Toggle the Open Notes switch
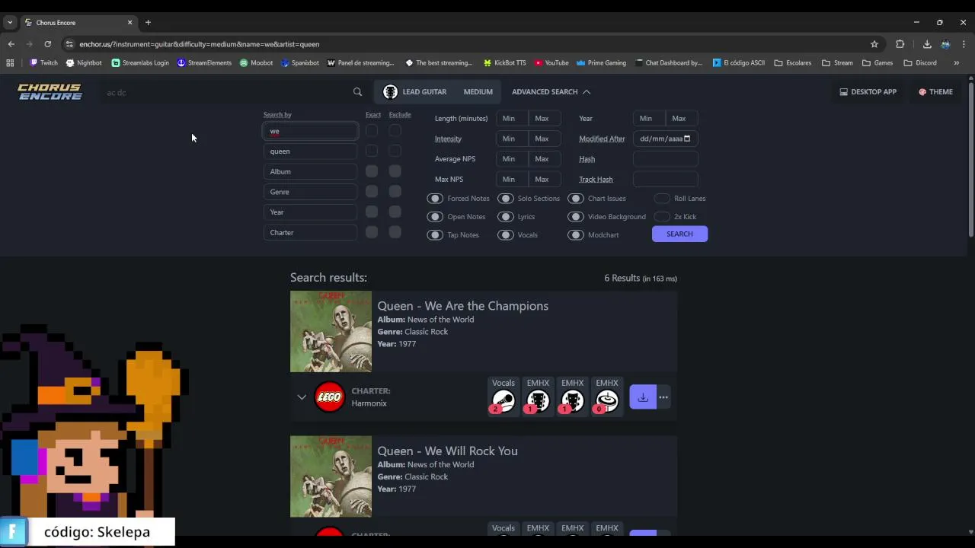This screenshot has width=975, height=548. [435, 217]
